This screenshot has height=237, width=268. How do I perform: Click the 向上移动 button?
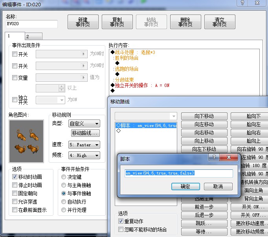(x=204, y=141)
